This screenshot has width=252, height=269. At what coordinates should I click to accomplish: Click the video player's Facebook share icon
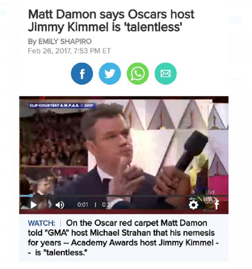(x=217, y=205)
